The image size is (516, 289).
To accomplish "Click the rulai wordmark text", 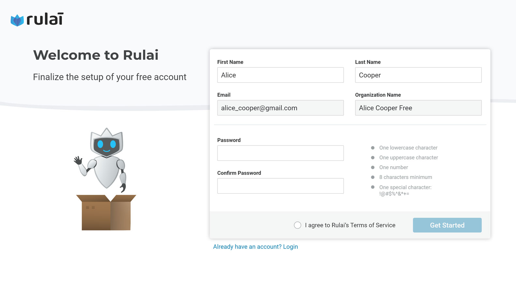I will (45, 19).
